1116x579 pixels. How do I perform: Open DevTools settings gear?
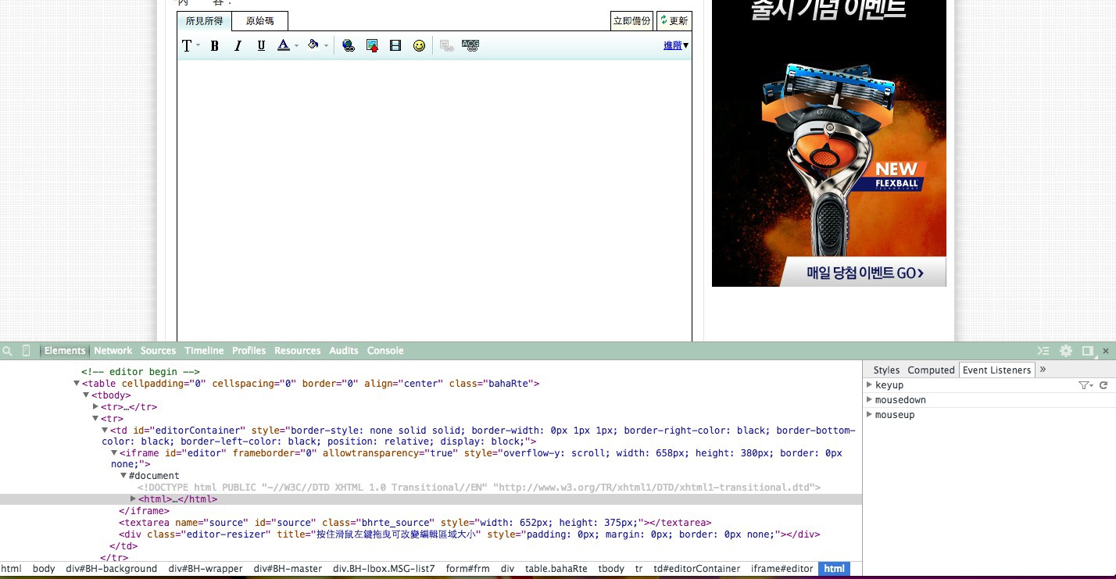point(1066,351)
